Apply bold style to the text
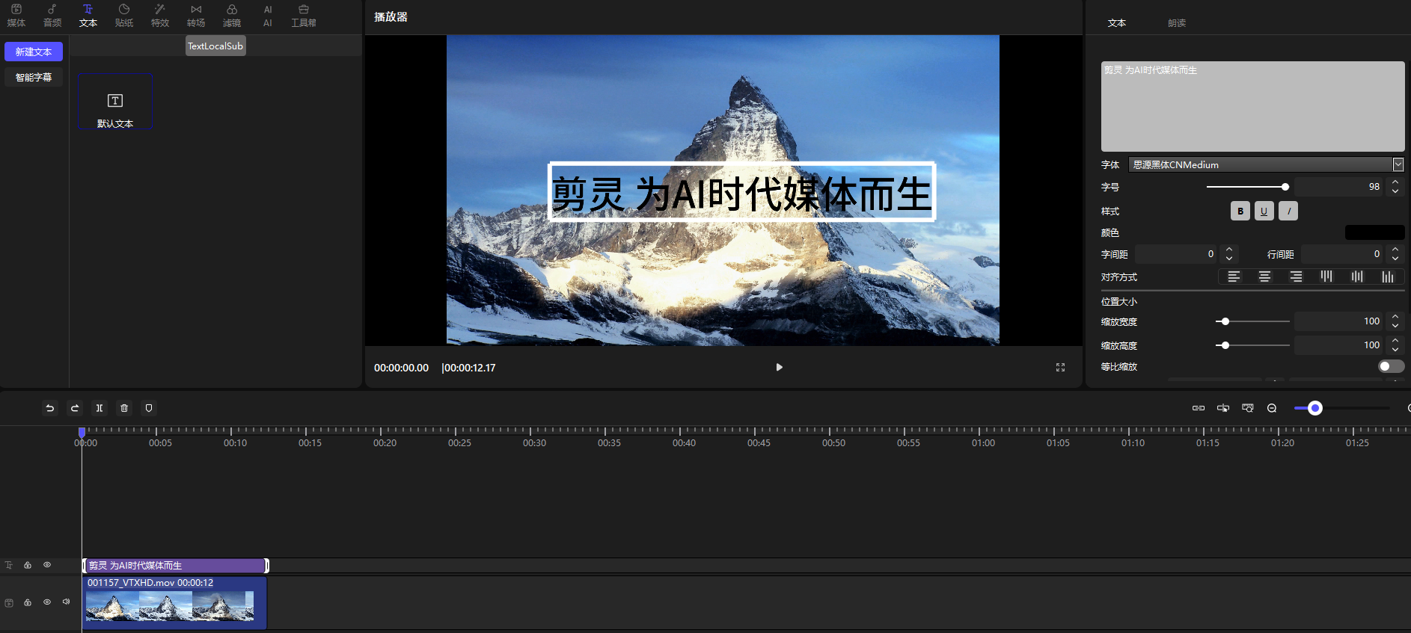This screenshot has width=1411, height=633. pyautogui.click(x=1240, y=211)
